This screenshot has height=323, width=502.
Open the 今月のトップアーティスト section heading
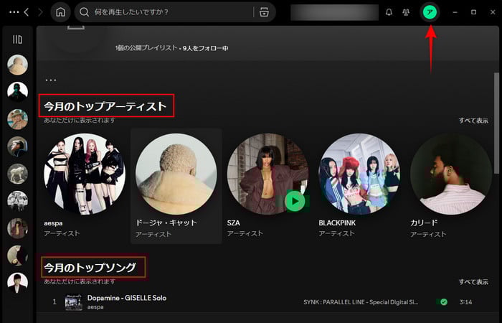[x=105, y=106]
